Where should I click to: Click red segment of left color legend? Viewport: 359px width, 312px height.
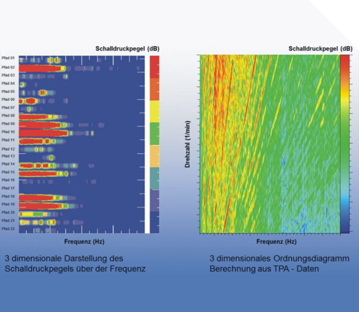tap(154, 67)
